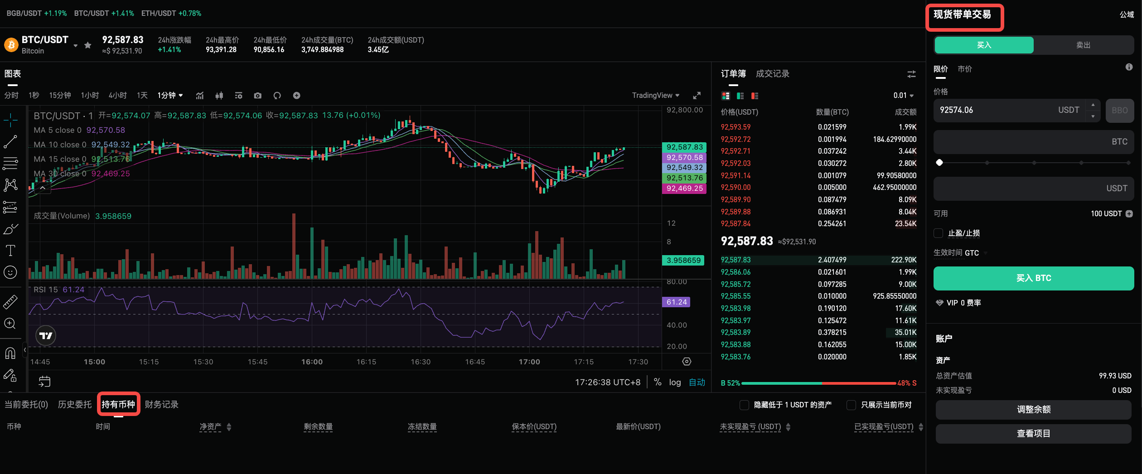Open the 1分钟 timeframe dropdown
Image resolution: width=1142 pixels, height=474 pixels.
[169, 96]
